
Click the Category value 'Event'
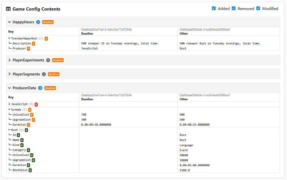click(184, 150)
